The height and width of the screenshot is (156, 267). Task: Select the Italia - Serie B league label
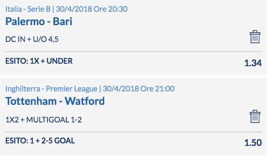pos(28,9)
